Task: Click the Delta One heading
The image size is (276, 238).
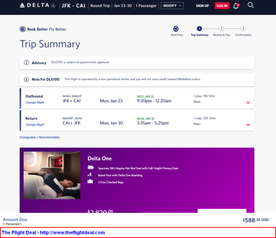Action: click(100, 158)
